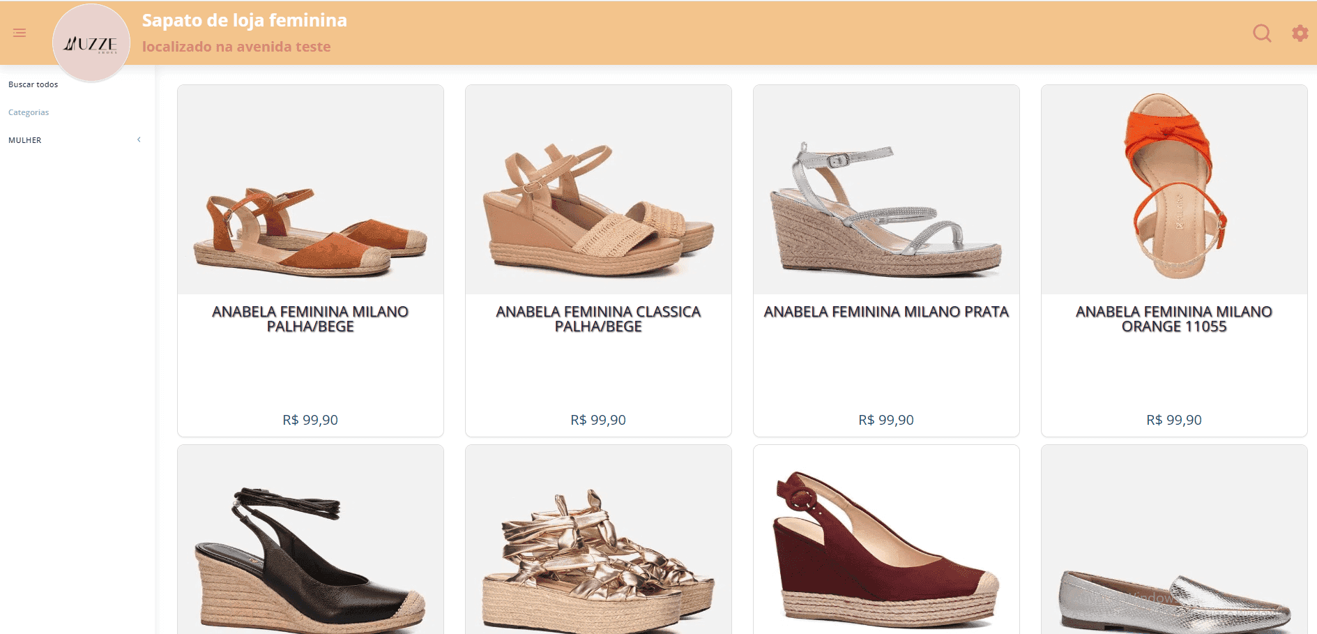Open Anabela Feminina Classica Palha/Bege image
The image size is (1317, 634).
[x=598, y=190]
